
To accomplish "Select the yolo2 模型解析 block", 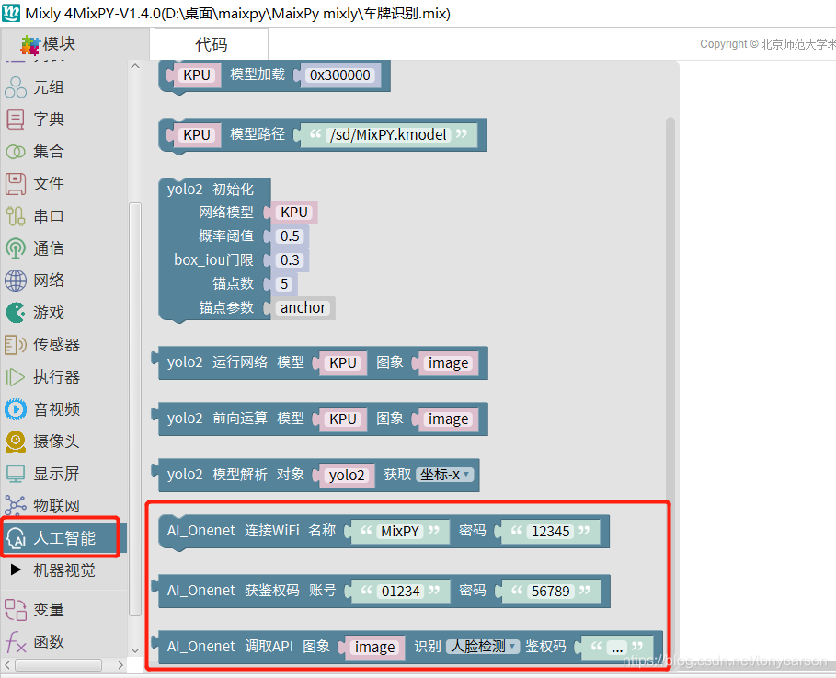I will (316, 475).
